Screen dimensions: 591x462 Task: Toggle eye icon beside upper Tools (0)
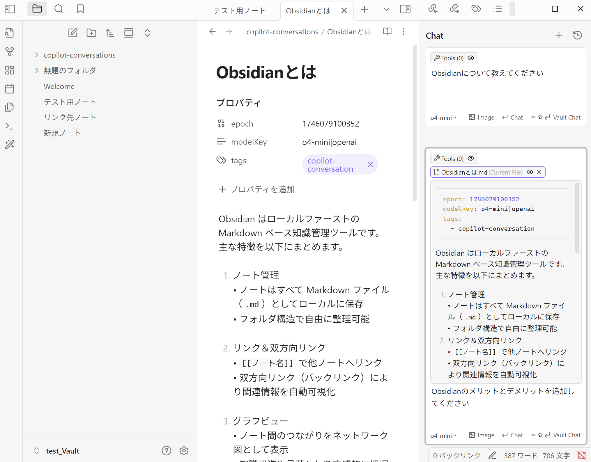[x=471, y=58]
